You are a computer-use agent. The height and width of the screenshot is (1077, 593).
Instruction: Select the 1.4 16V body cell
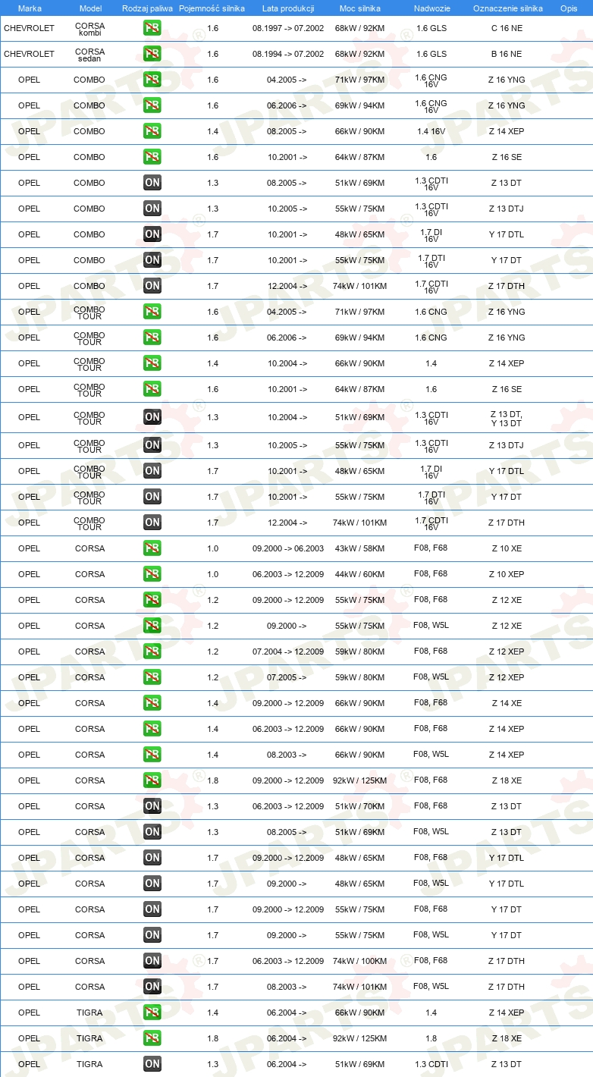(431, 131)
